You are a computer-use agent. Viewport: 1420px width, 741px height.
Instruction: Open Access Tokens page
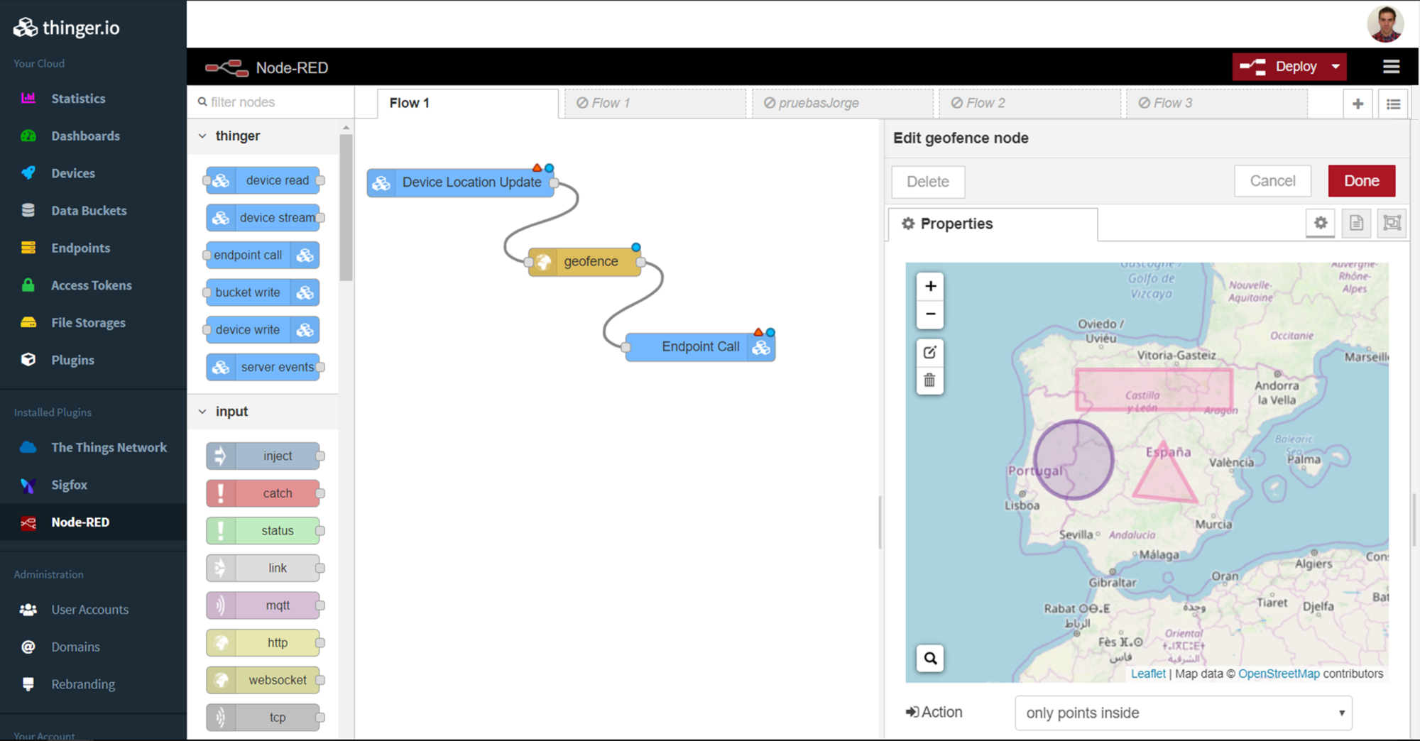tap(91, 285)
